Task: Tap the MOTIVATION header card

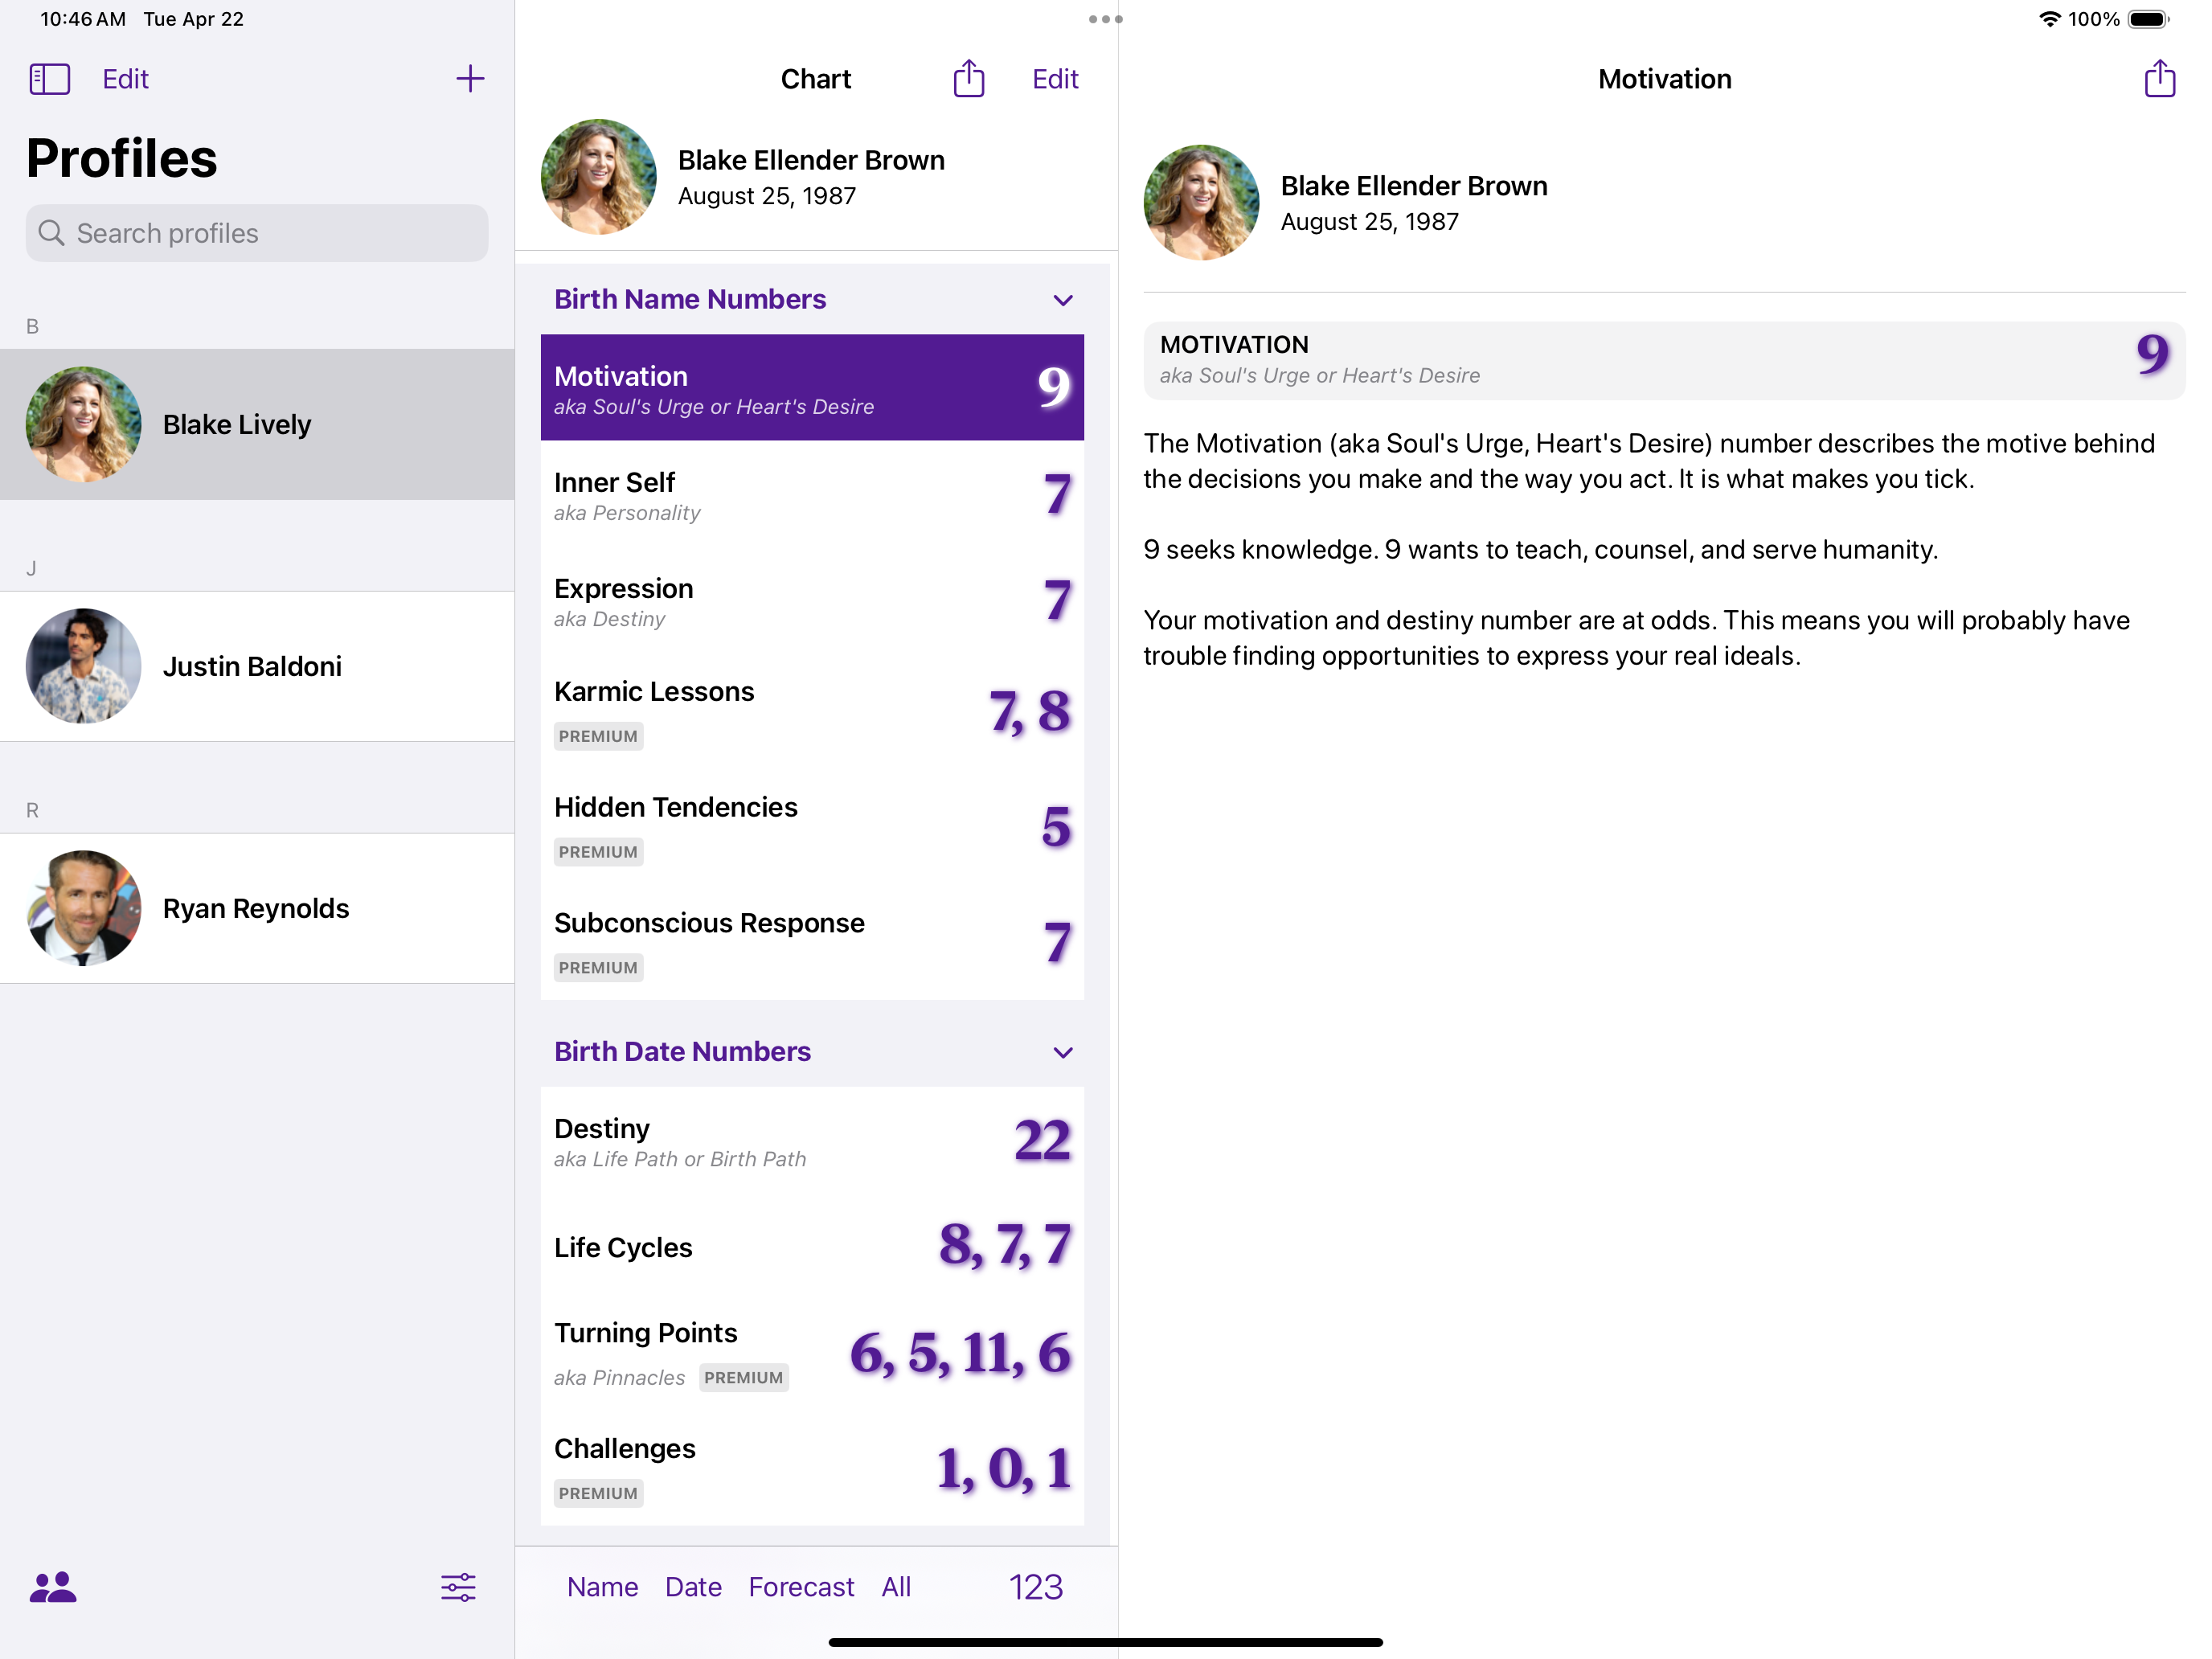Action: (x=1664, y=360)
